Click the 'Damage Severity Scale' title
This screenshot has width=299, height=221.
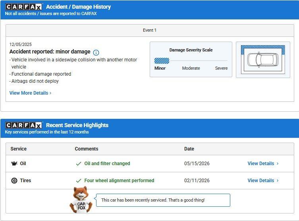191,50
